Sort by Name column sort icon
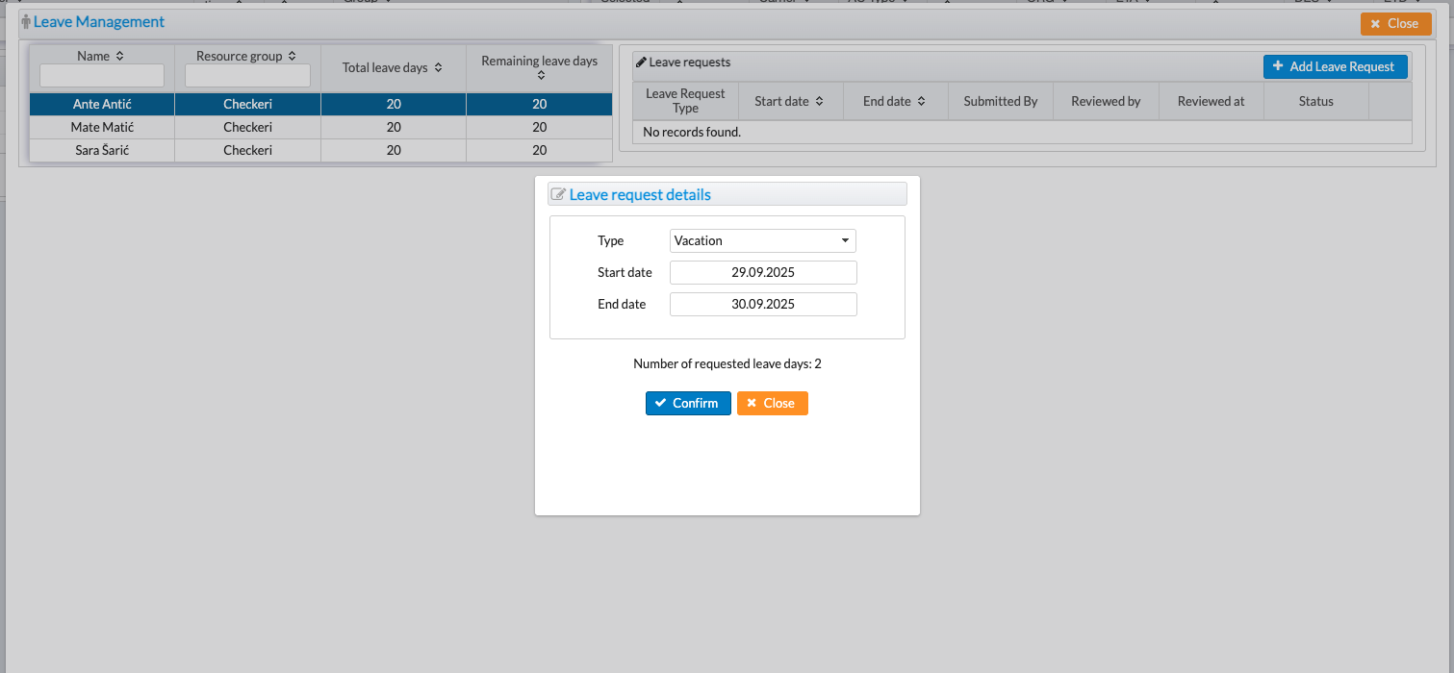Viewport: 1454px width, 673px height. tap(119, 57)
